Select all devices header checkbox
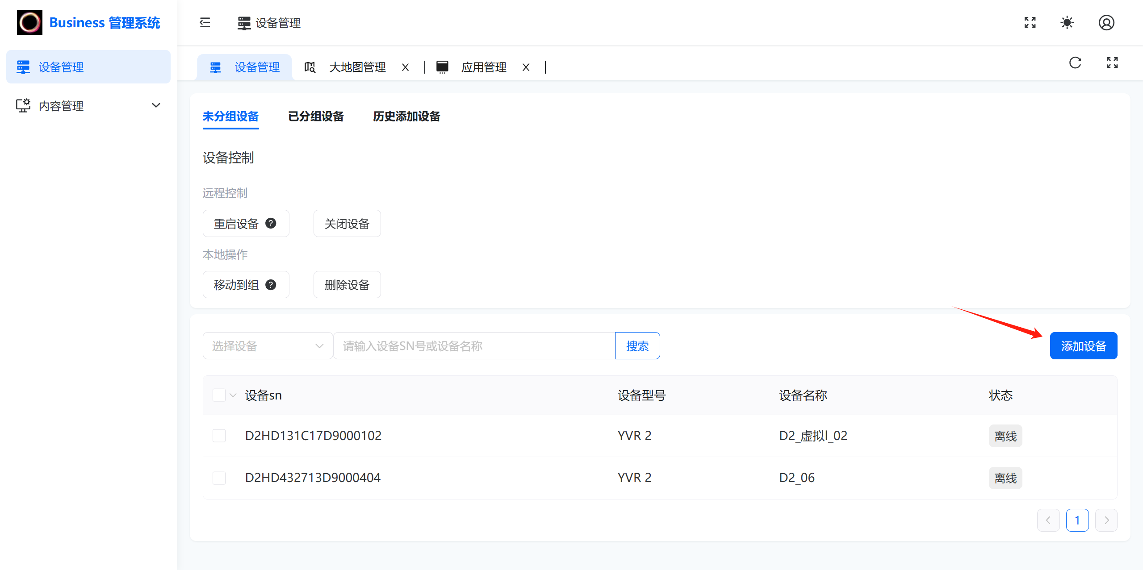Image resolution: width=1143 pixels, height=570 pixels. pos(219,395)
